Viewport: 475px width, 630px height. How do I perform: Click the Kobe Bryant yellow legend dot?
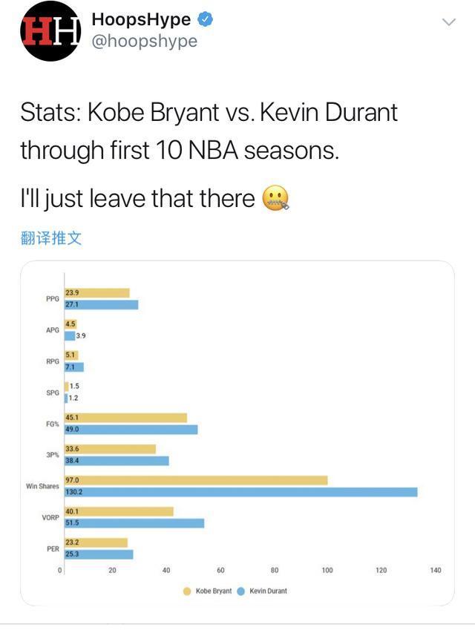point(187,591)
